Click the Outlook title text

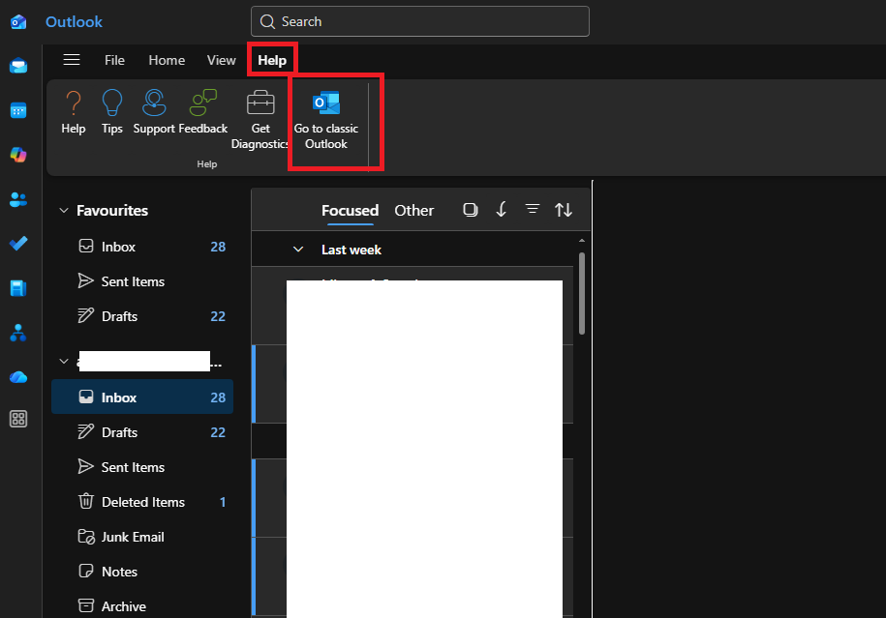click(x=74, y=22)
